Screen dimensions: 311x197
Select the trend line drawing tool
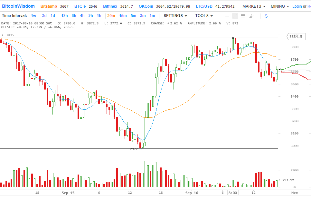coord(235,16)
